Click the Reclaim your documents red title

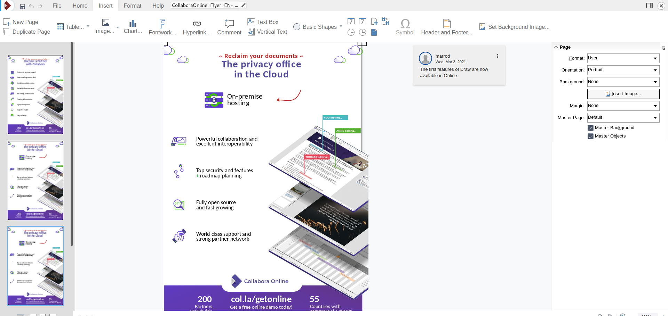[x=261, y=56]
